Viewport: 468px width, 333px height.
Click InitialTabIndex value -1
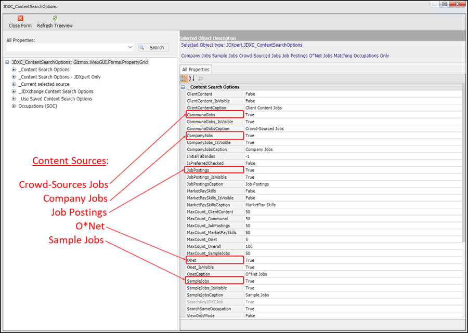(x=248, y=156)
